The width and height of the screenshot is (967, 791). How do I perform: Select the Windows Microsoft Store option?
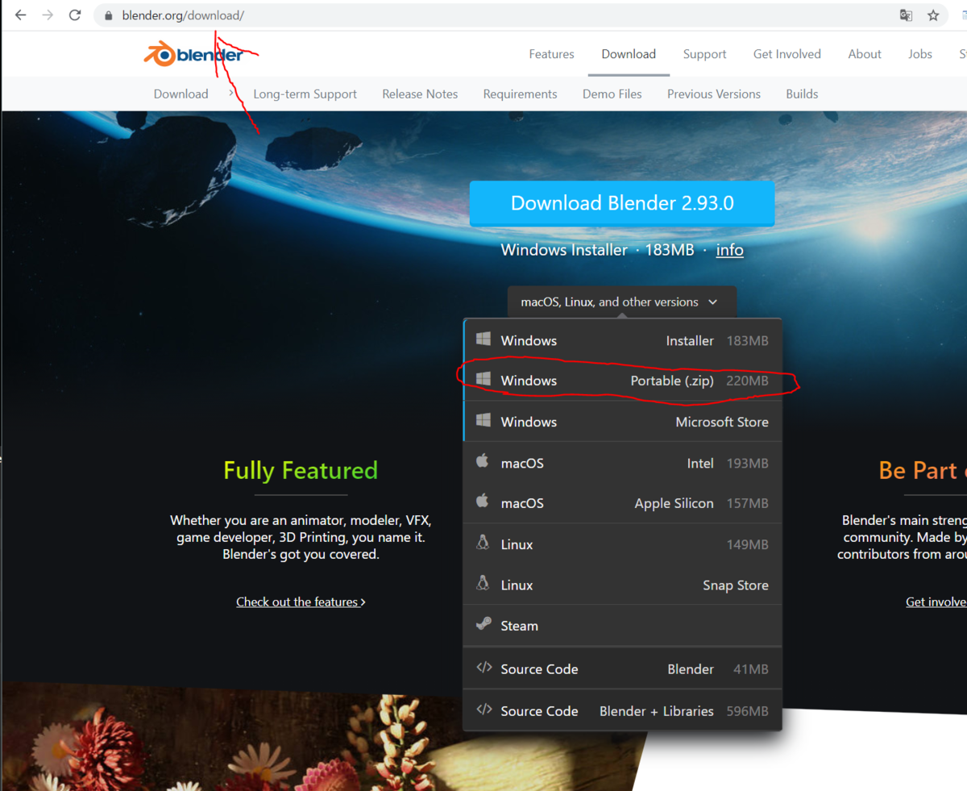point(623,422)
